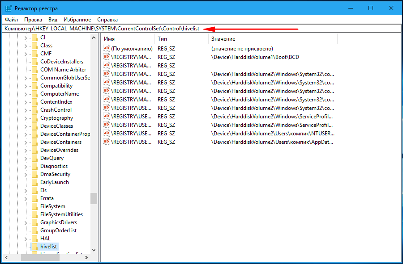The image size is (403, 264).
Task: Click the horizontal scroll-right arrow of tree
Action: tap(86, 257)
